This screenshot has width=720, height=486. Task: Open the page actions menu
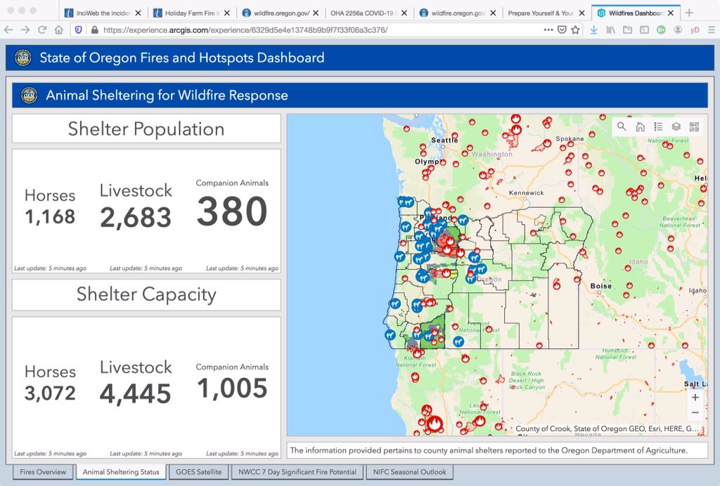click(548, 29)
